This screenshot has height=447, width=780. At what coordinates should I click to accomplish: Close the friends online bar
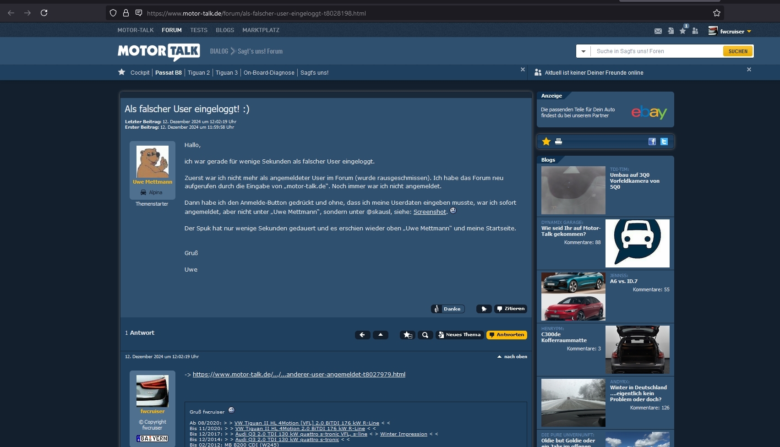point(749,70)
